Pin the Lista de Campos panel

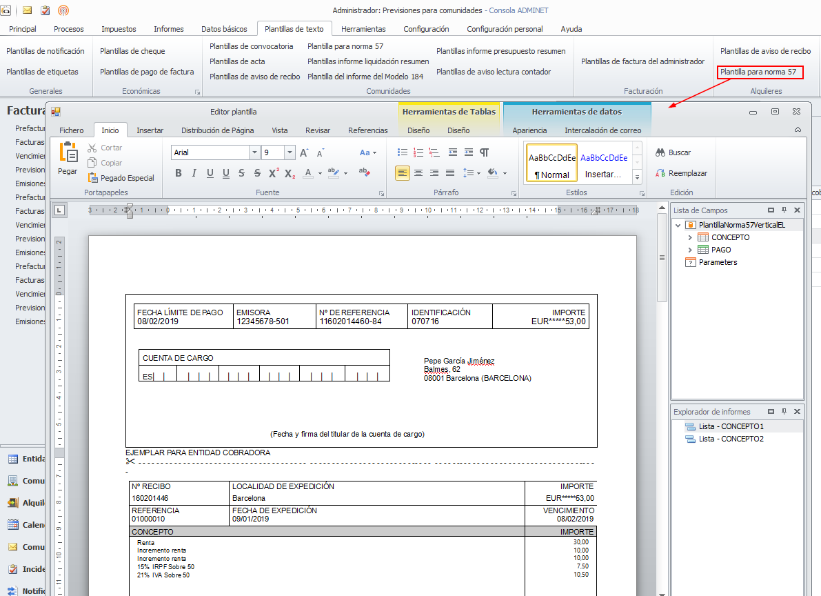(x=784, y=210)
